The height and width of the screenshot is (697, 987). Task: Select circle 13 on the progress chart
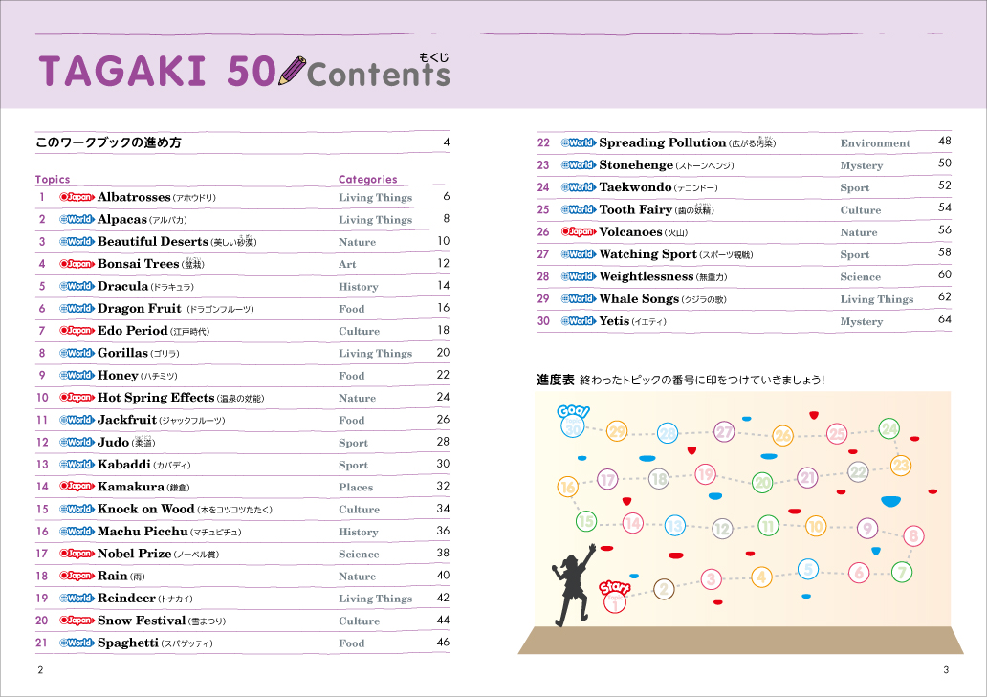pyautogui.click(x=674, y=525)
